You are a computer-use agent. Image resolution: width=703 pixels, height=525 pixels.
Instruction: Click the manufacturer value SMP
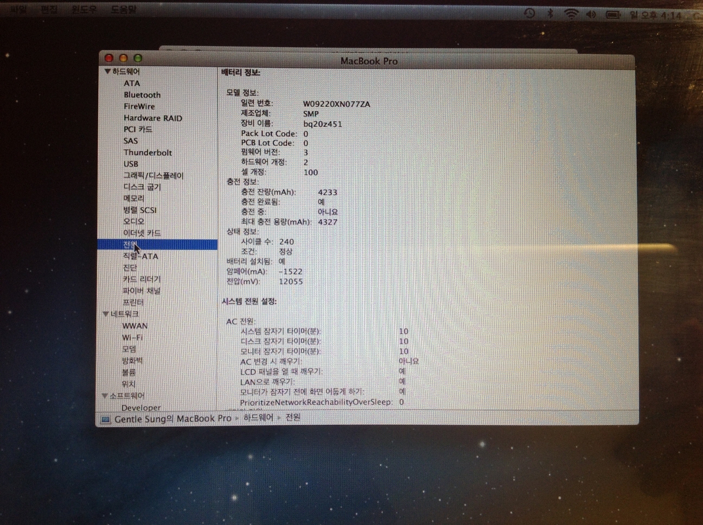[x=311, y=113]
